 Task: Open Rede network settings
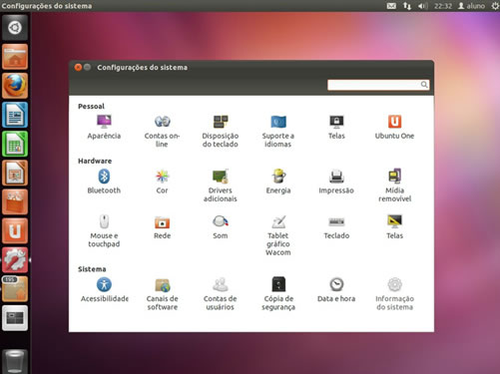pyautogui.click(x=162, y=227)
